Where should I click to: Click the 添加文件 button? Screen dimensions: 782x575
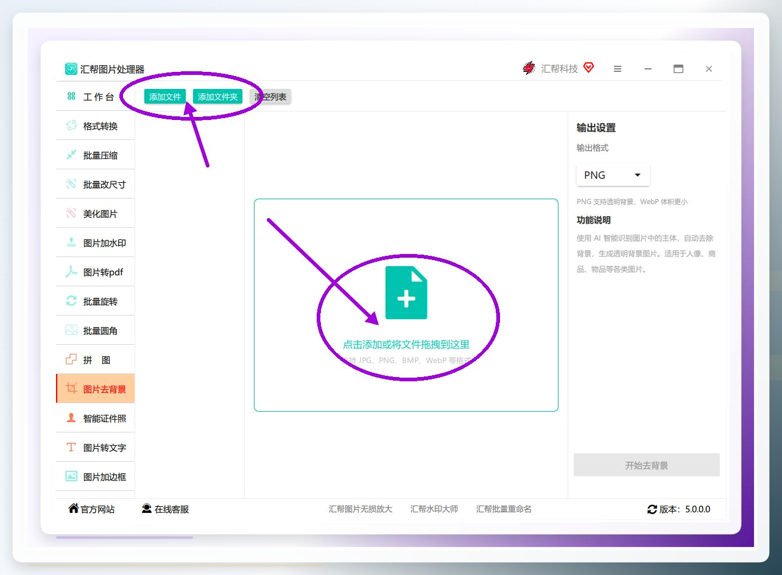coord(165,97)
